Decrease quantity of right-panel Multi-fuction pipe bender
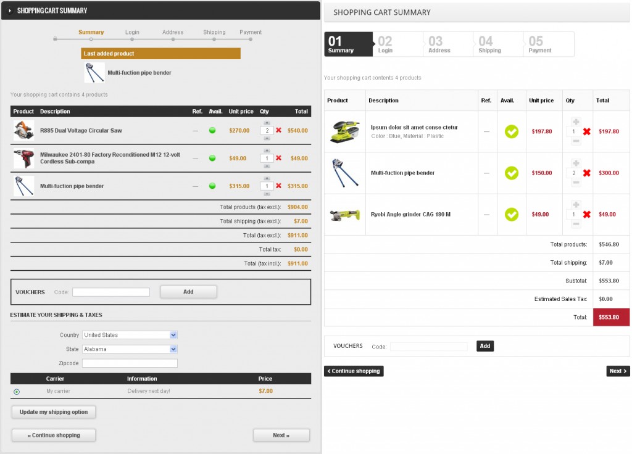The height and width of the screenshot is (454, 632). 576,183
